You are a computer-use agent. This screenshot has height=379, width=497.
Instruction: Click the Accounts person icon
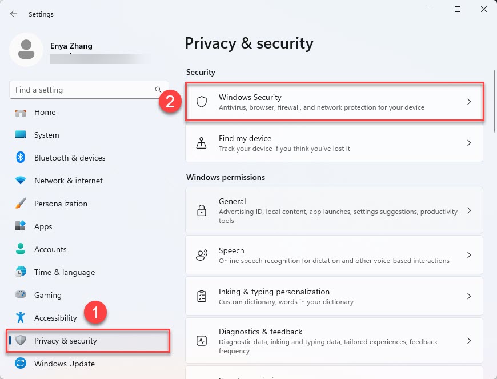click(x=21, y=249)
